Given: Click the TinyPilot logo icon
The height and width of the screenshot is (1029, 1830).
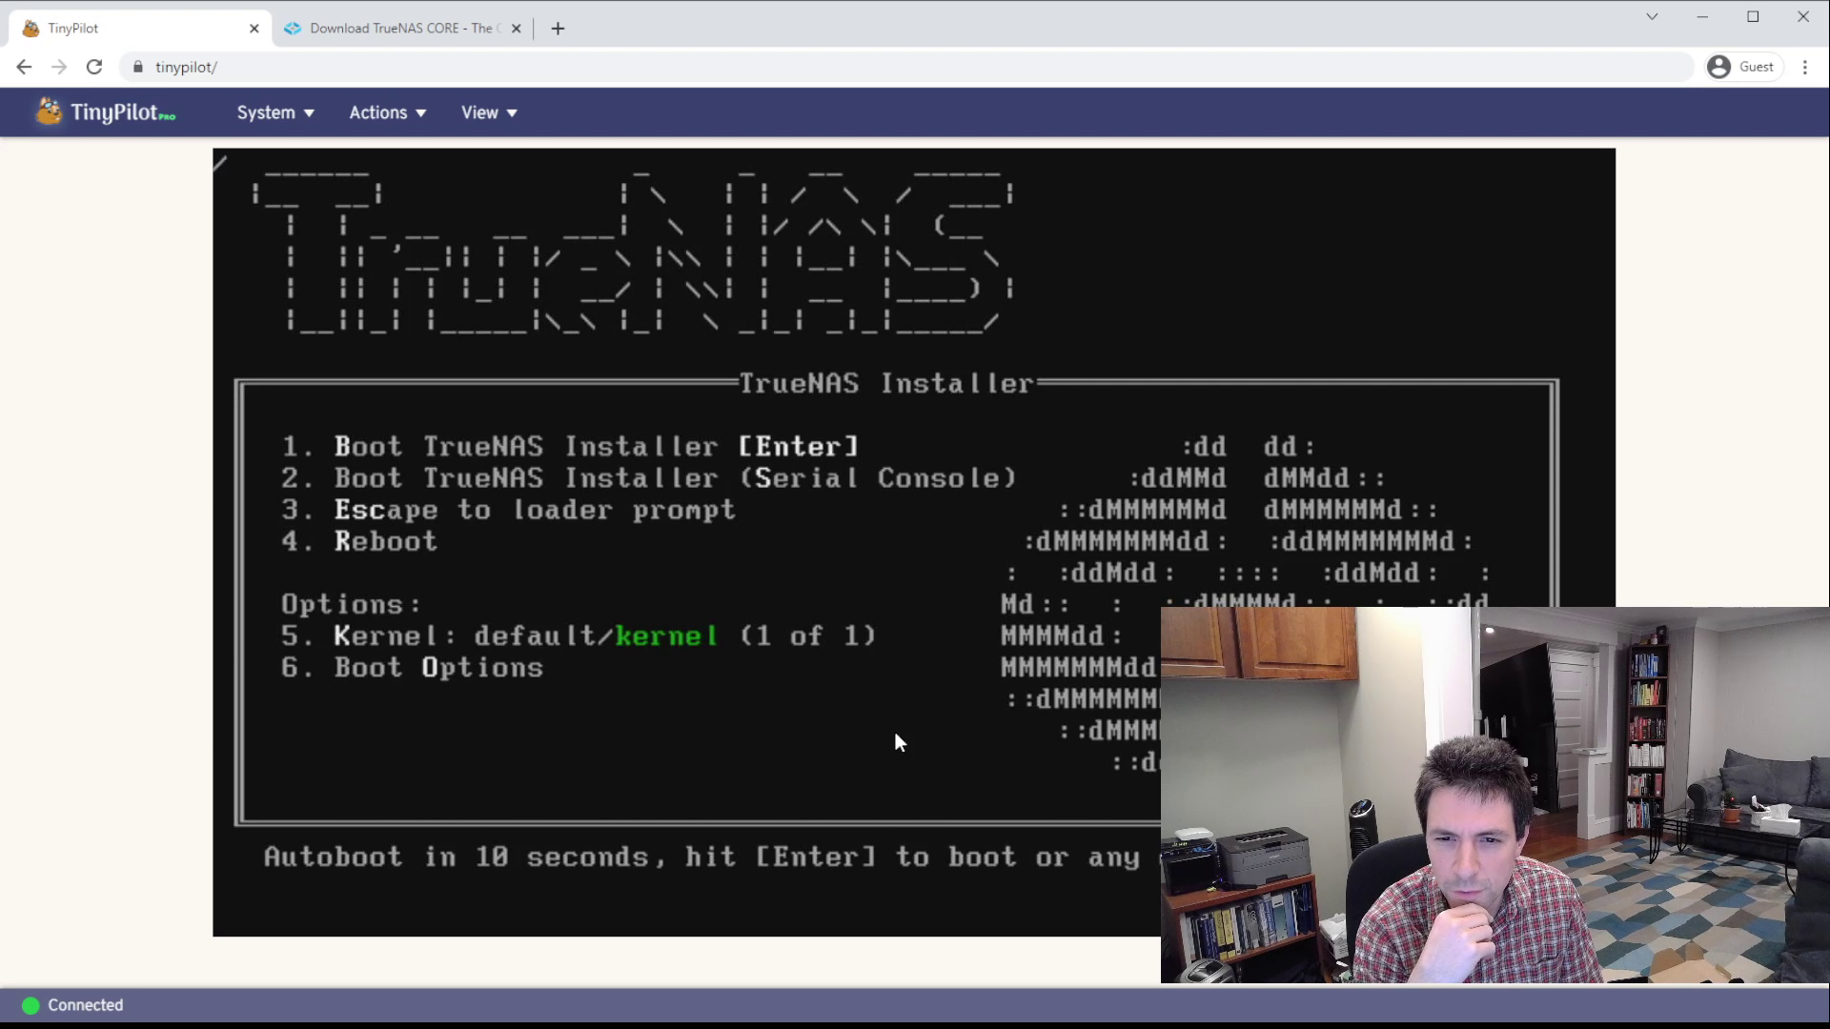Looking at the screenshot, I should pos(49,111).
